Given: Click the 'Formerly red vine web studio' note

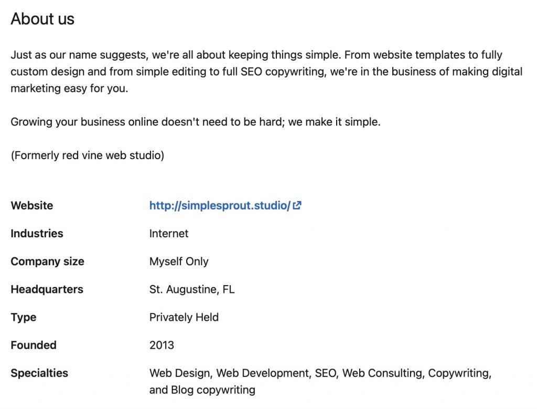Looking at the screenshot, I should (x=87, y=156).
